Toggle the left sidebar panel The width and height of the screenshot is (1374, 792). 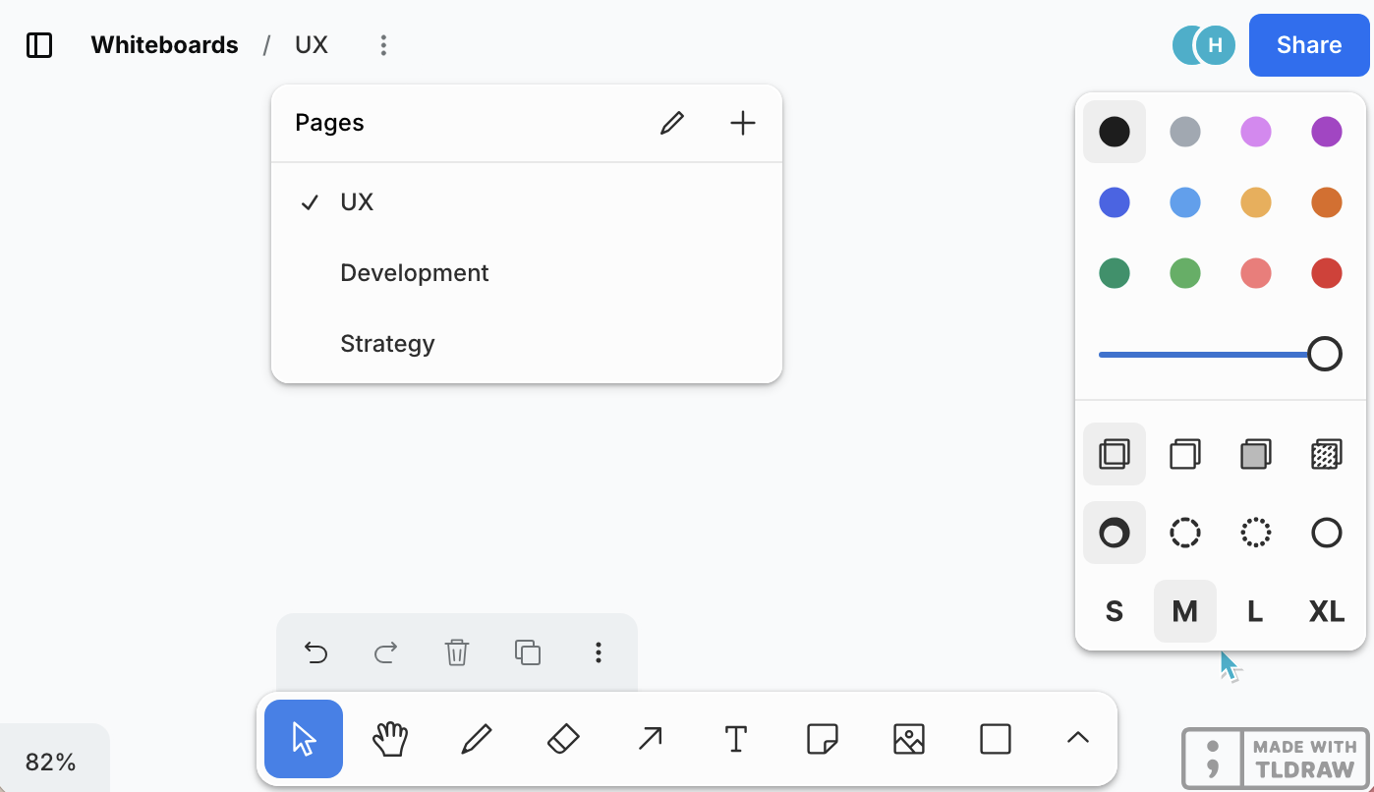(39, 45)
